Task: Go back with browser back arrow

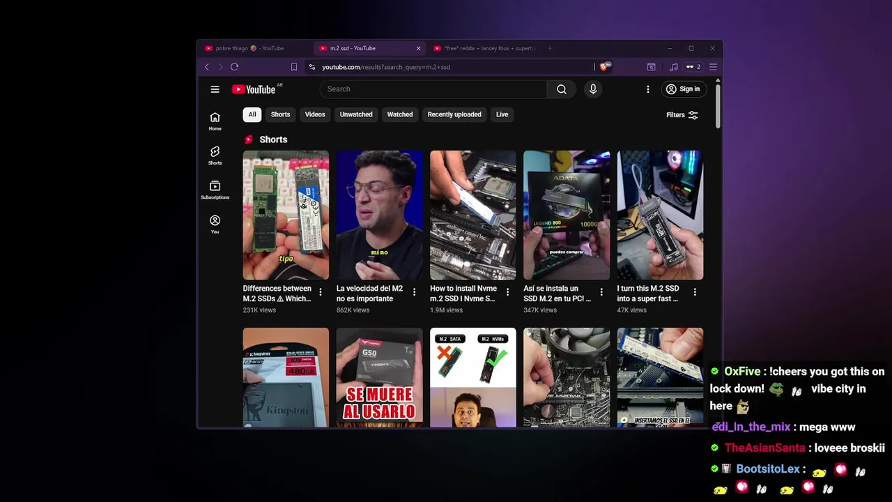Action: pos(207,67)
